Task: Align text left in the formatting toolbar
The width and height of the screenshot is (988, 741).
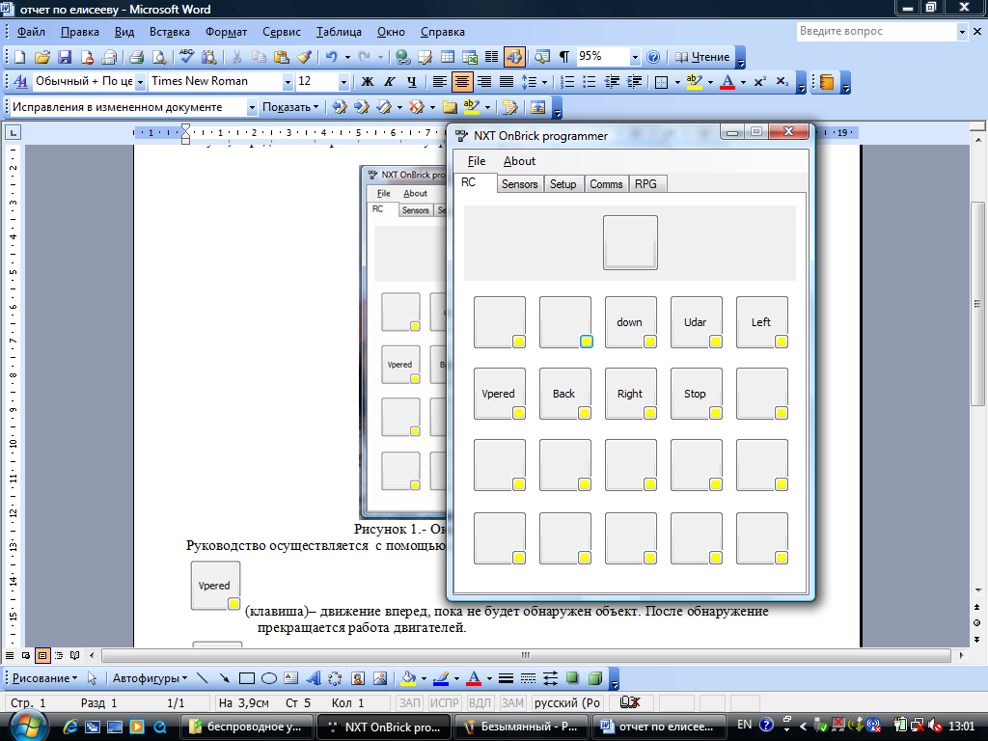Action: (x=439, y=82)
